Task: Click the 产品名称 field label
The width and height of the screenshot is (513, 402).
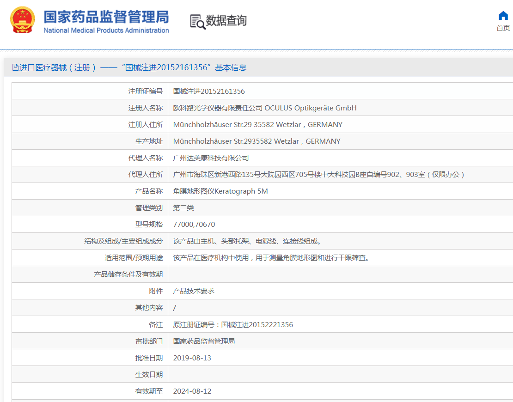Action: [x=149, y=191]
